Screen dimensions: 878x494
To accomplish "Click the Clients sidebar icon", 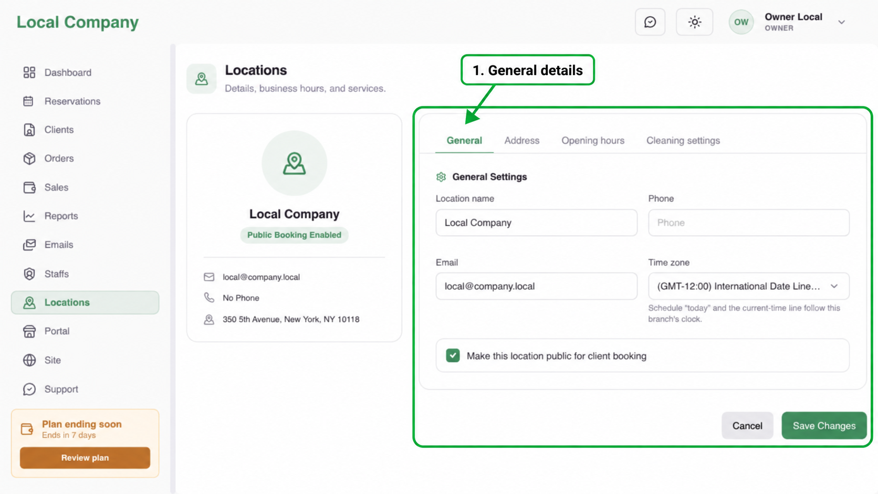I will [x=29, y=130].
